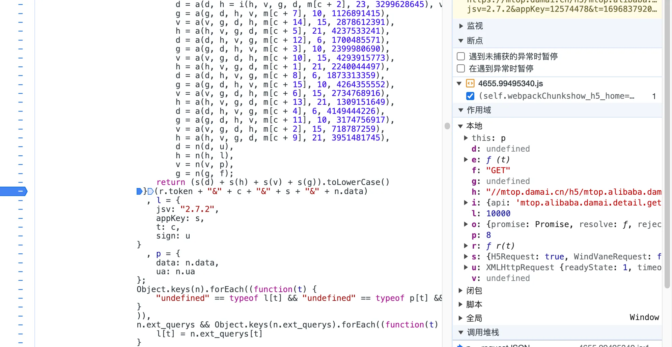
Task: Click the orange script file icon for 4655.99495340.js
Action: (470, 83)
